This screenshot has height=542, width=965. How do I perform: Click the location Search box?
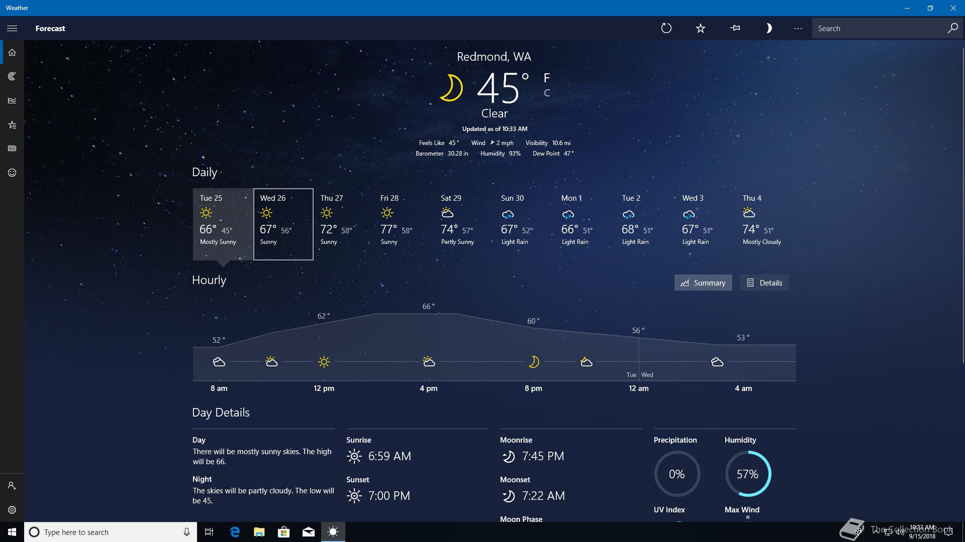[880, 28]
